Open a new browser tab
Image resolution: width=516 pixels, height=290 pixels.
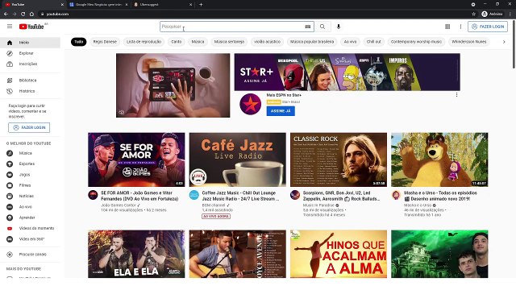tap(201, 5)
